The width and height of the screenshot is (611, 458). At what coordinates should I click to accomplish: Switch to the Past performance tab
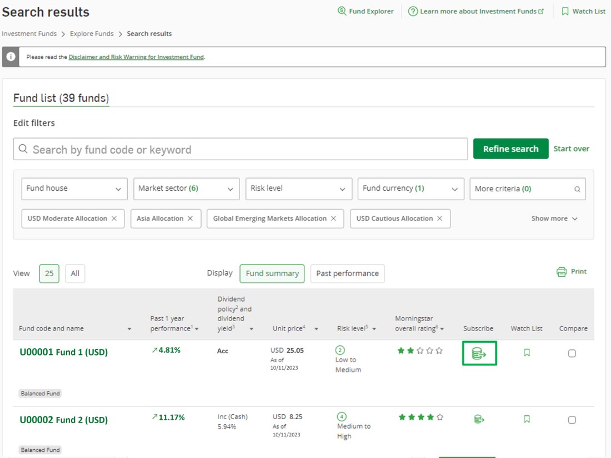(x=347, y=273)
